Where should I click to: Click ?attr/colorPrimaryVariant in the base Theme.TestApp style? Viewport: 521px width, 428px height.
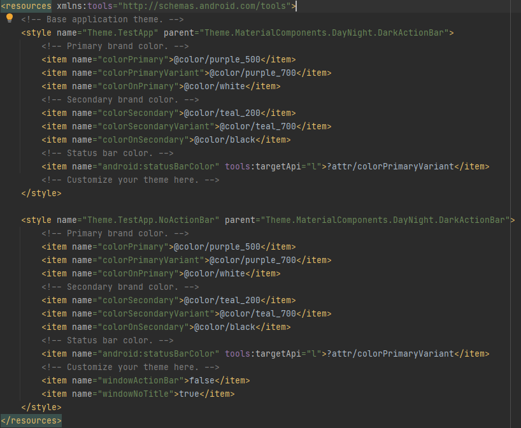pos(390,166)
